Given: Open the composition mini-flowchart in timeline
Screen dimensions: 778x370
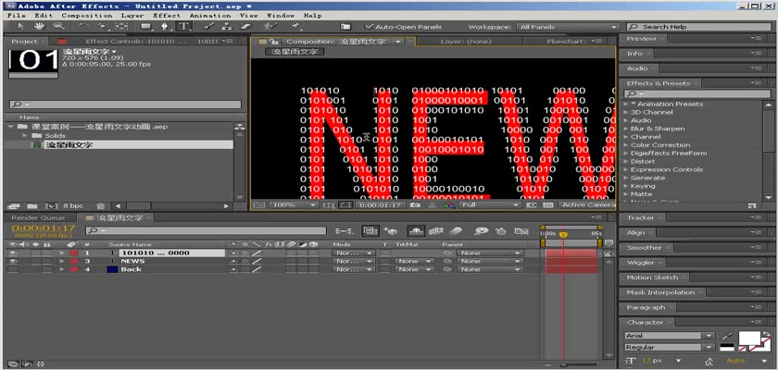Looking at the screenshot, I should [x=344, y=231].
